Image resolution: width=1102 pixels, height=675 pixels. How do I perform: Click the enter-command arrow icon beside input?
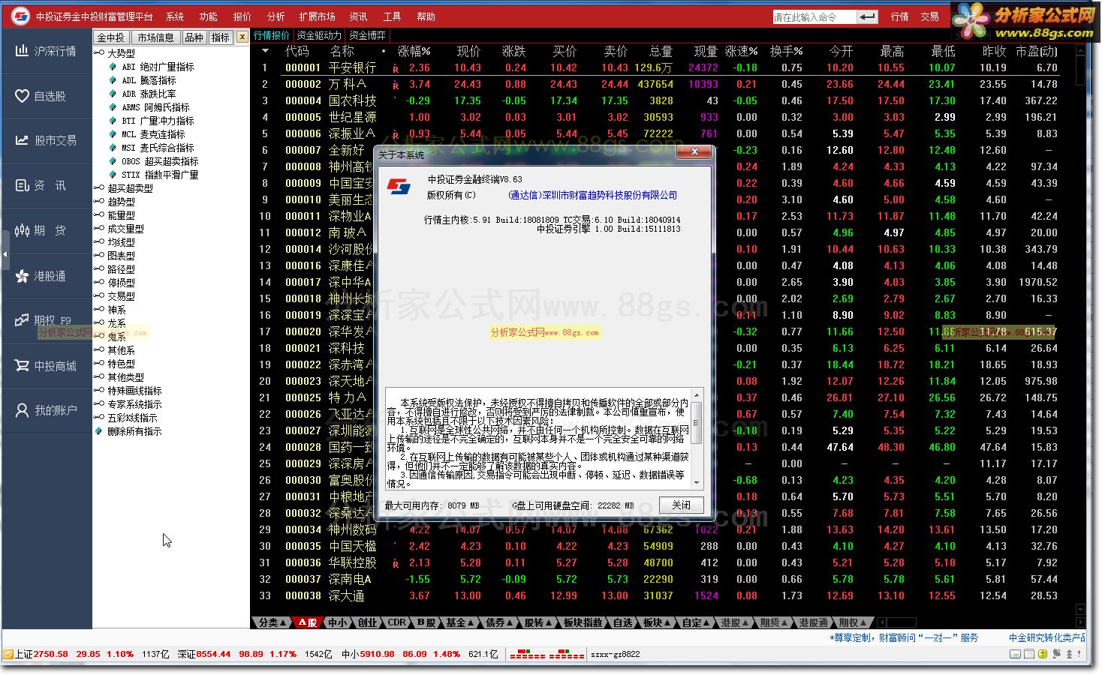pyautogui.click(x=868, y=16)
